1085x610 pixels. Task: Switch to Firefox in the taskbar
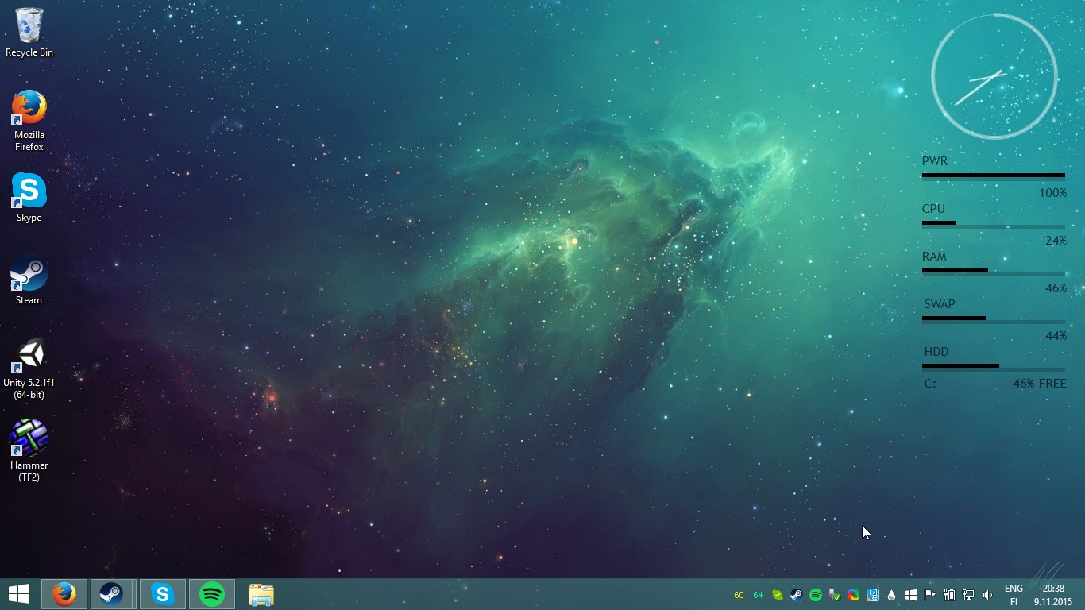click(x=64, y=594)
